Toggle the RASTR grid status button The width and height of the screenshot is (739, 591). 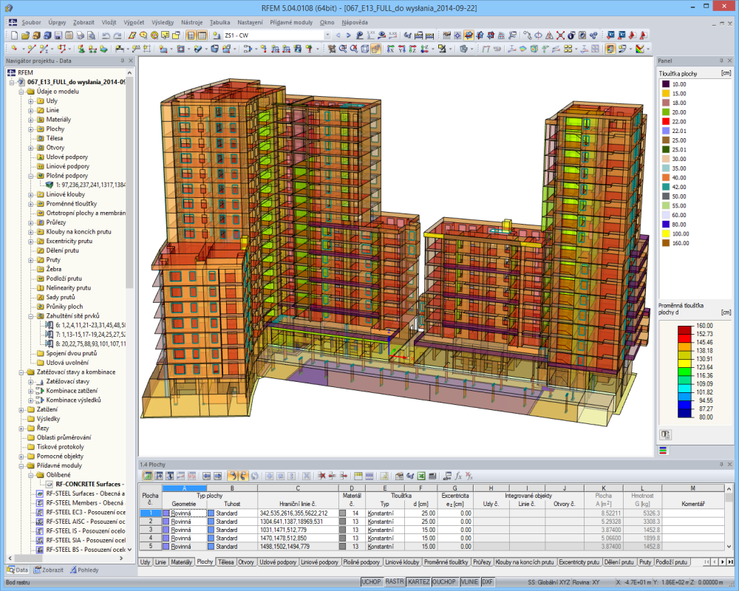click(x=395, y=581)
